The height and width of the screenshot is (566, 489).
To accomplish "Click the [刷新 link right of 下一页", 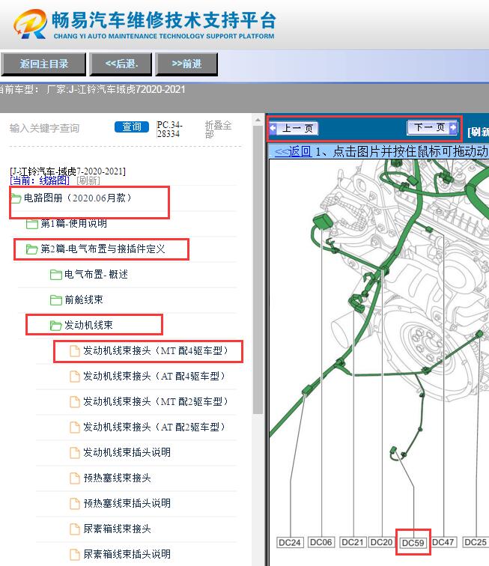I will (x=478, y=132).
